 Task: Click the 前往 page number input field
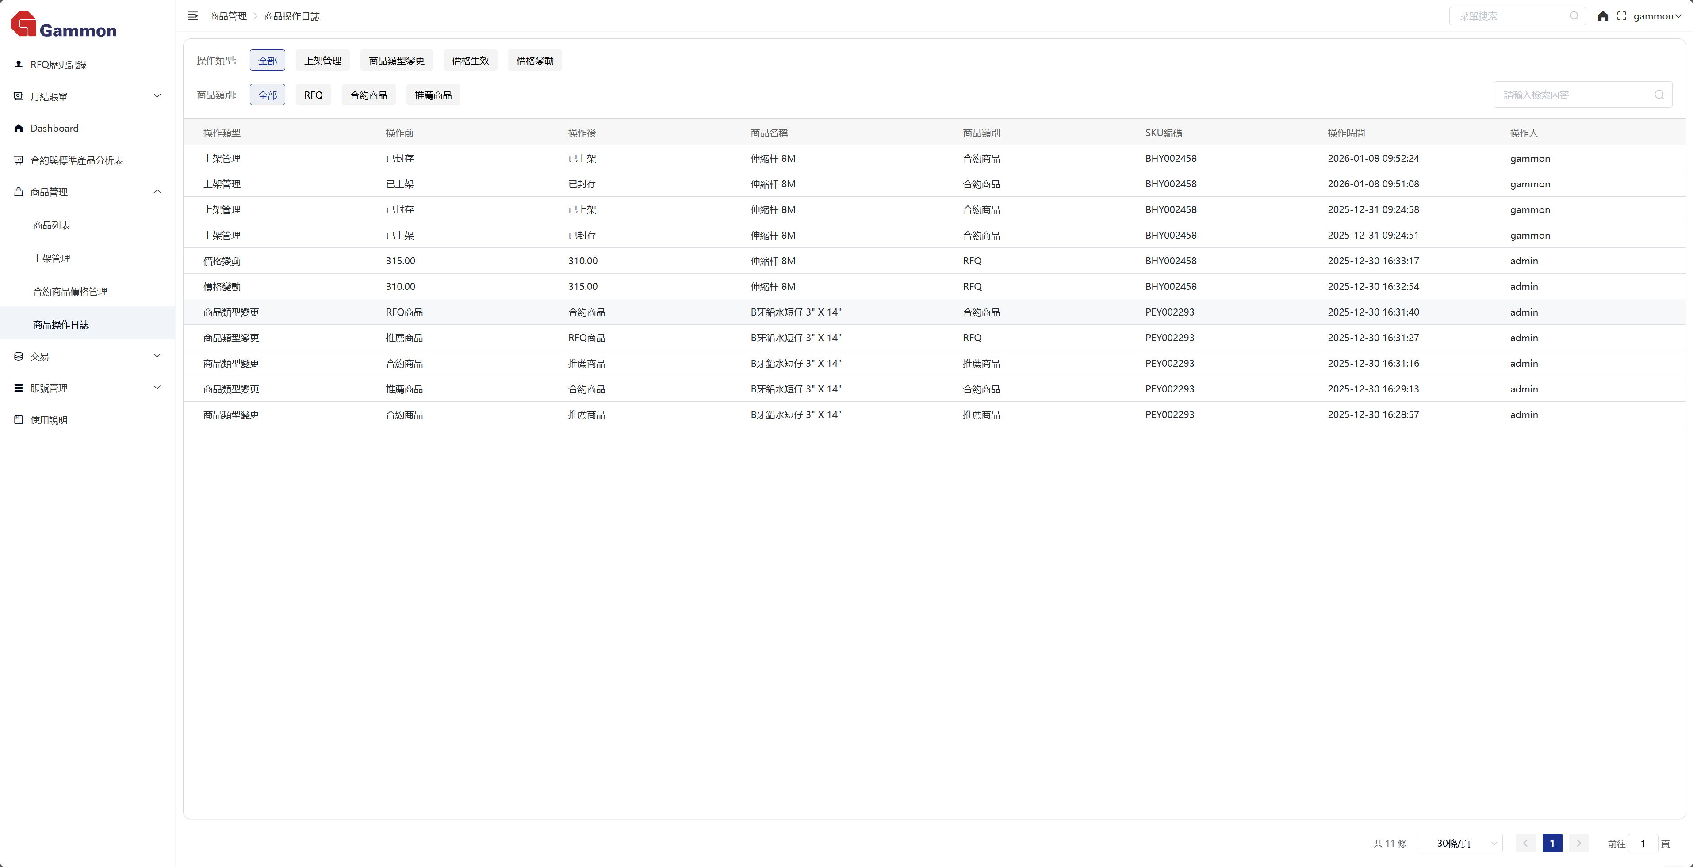(x=1643, y=843)
